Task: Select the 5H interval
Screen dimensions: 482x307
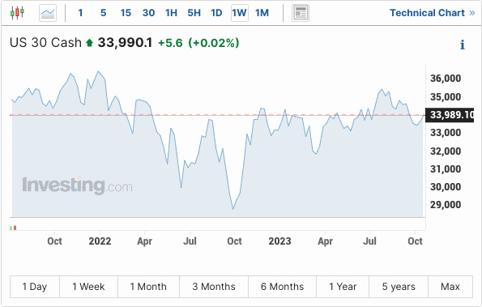Action: click(194, 13)
